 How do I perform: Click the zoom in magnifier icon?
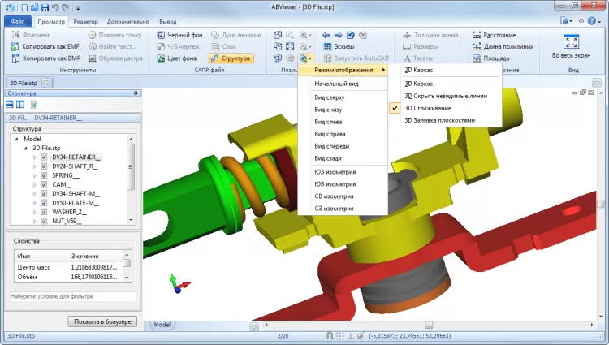(x=303, y=35)
